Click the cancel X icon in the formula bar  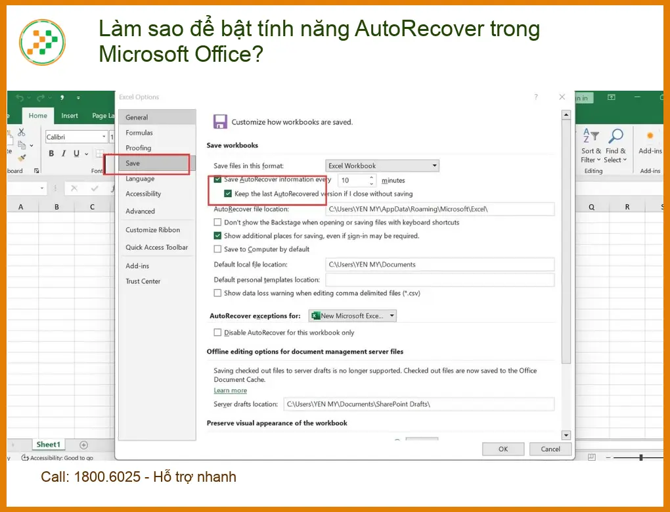[x=74, y=188]
